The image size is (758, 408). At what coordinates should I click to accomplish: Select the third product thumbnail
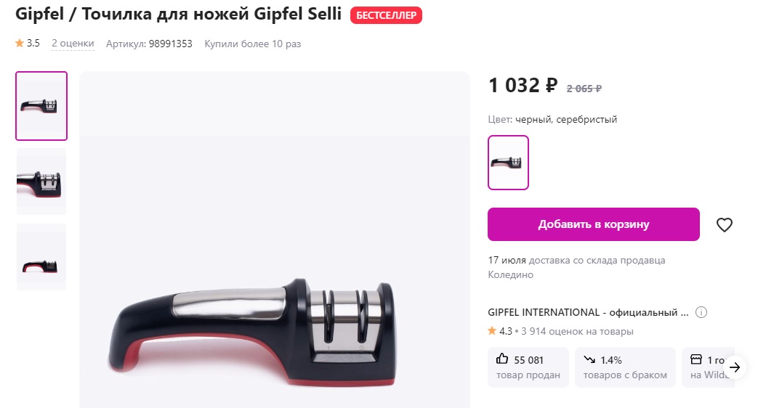pyautogui.click(x=41, y=257)
